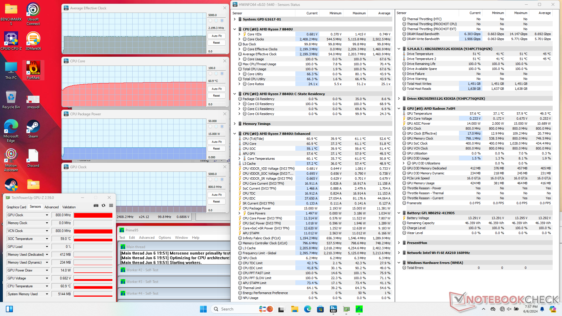Switch to GPU-Z Advanced tab
This screenshot has height=316, width=562.
coord(52,207)
